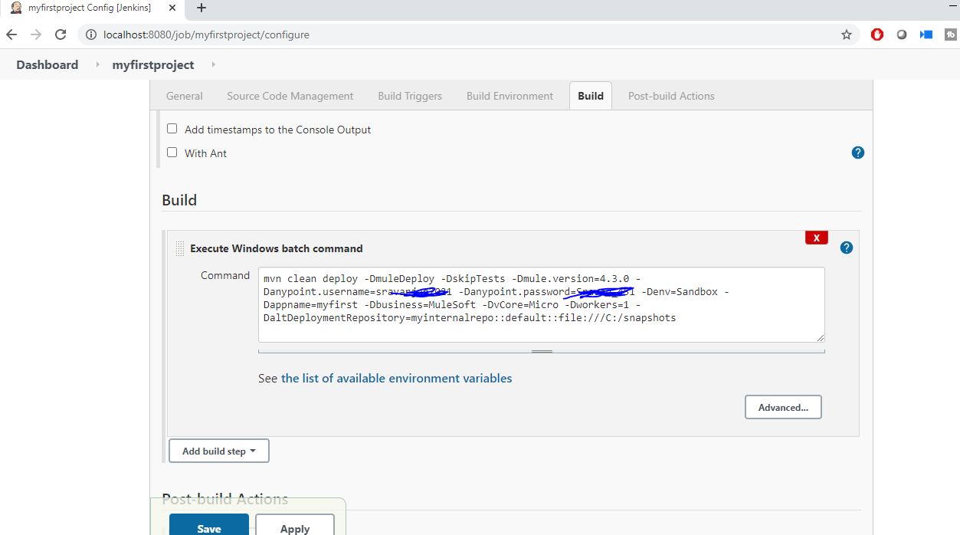Click the help icon beside With Ant

click(857, 153)
